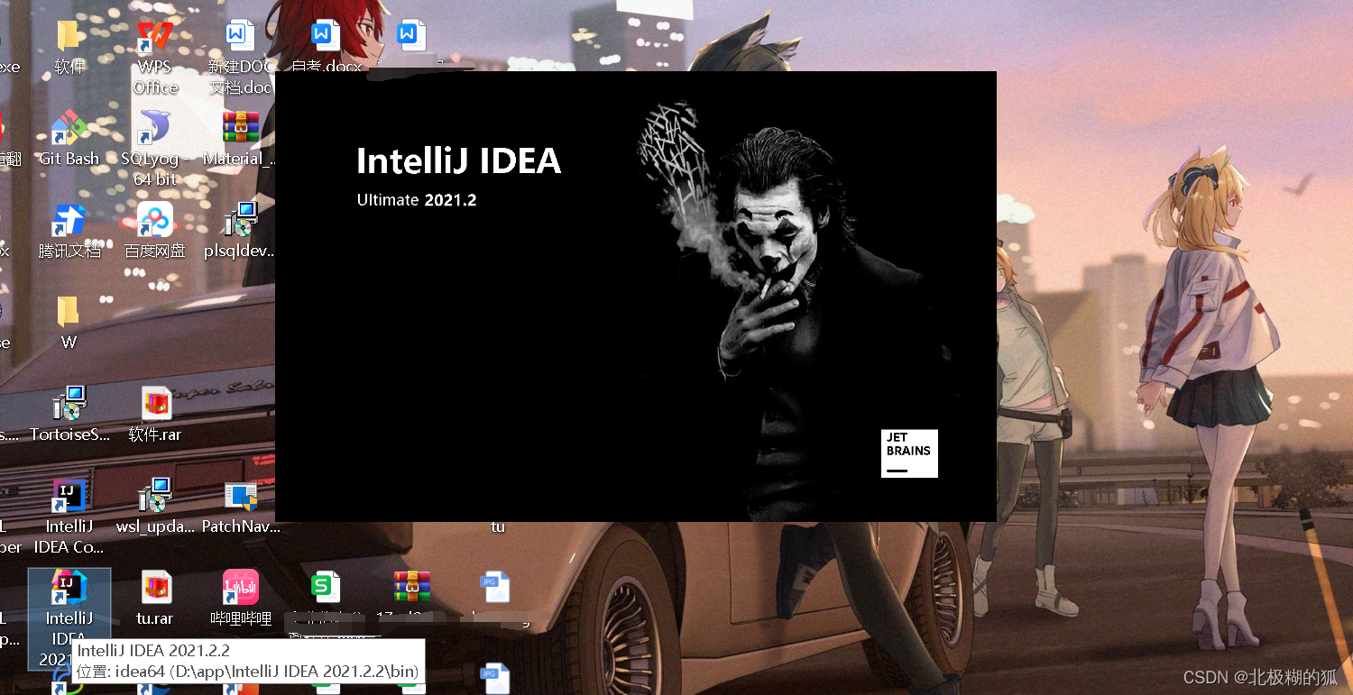Launch 哔哩哔哩 shortcut

pyautogui.click(x=241, y=598)
